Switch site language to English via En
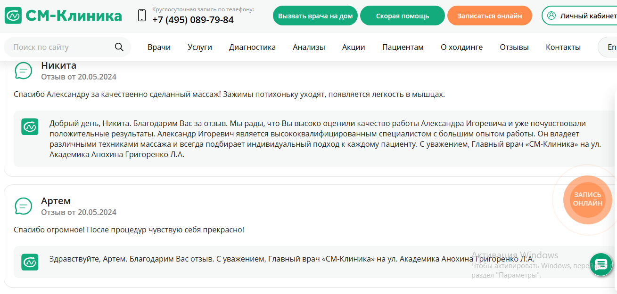Image resolution: width=617 pixels, height=294 pixels. (611, 47)
